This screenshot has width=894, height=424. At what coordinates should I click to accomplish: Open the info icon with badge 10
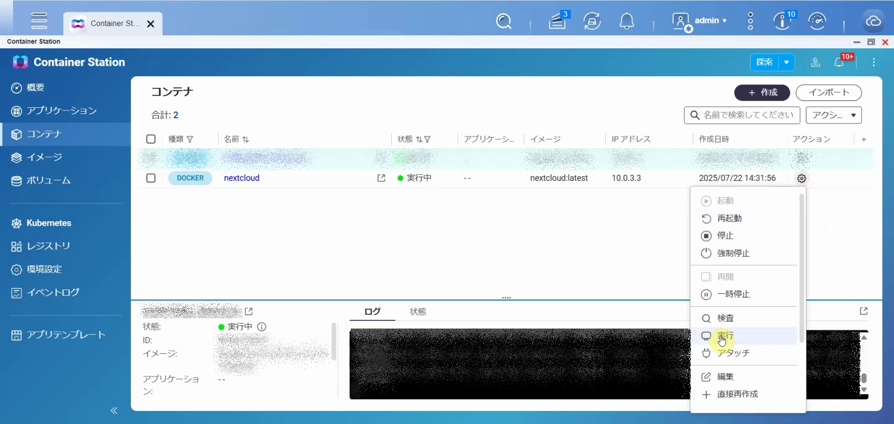[783, 22]
